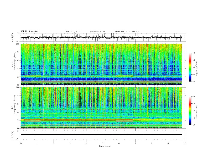Select the "ch.1(V)" voltage axis label
This screenshot has width=208, height=161.
tap(13, 37)
